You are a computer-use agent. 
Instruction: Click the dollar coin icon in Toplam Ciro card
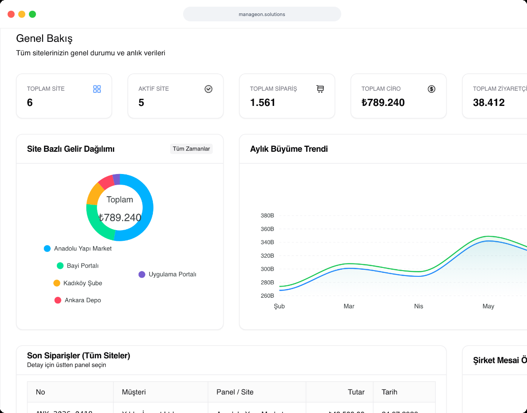(x=431, y=89)
